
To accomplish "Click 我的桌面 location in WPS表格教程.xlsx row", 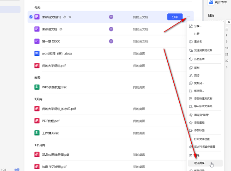I will 139,87.
